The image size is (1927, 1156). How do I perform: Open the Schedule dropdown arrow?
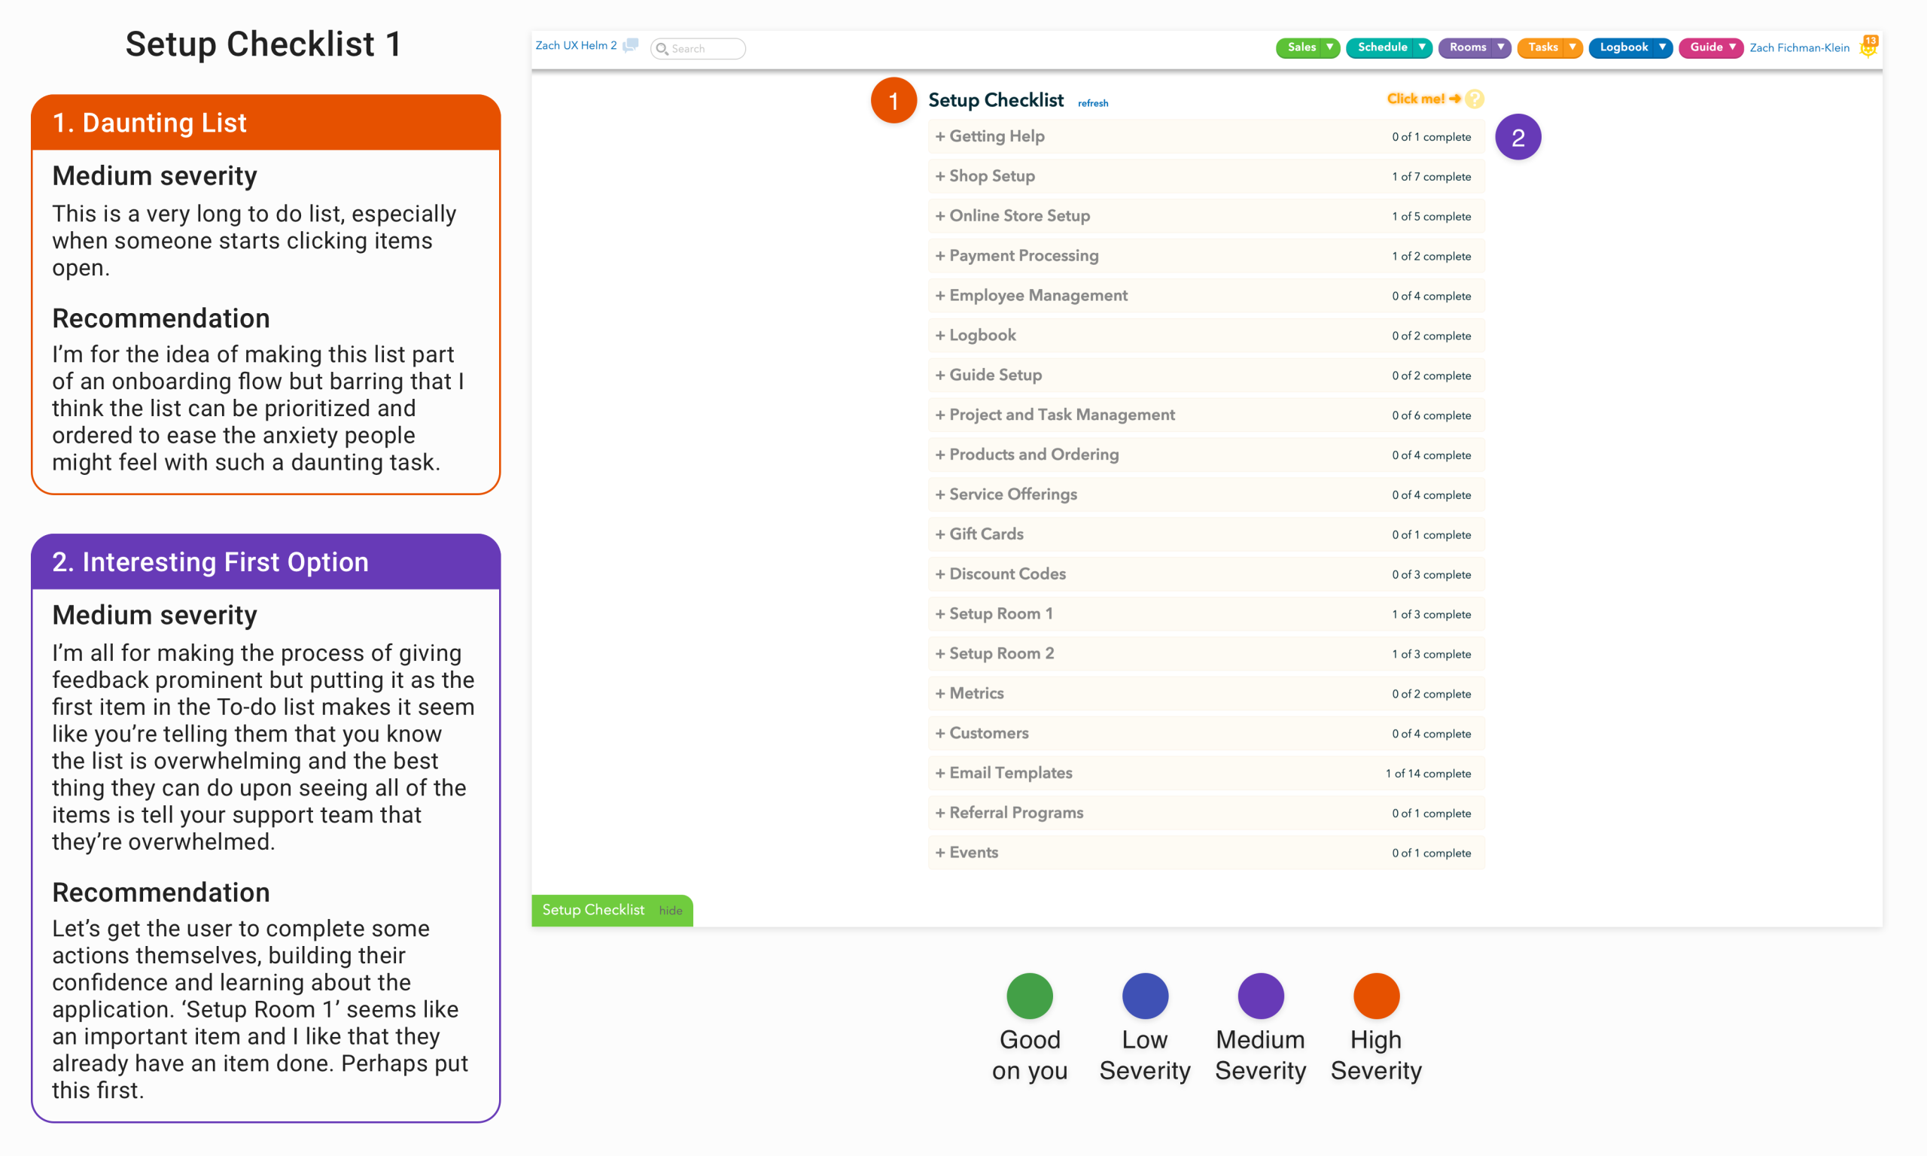click(1421, 47)
